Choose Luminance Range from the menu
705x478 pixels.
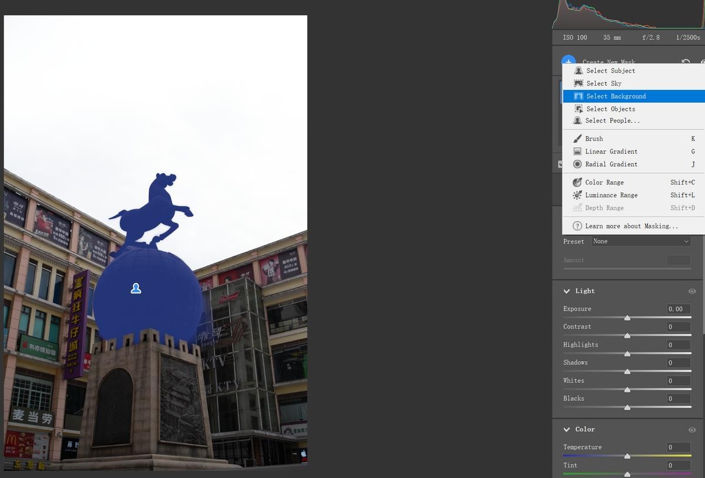[611, 196]
